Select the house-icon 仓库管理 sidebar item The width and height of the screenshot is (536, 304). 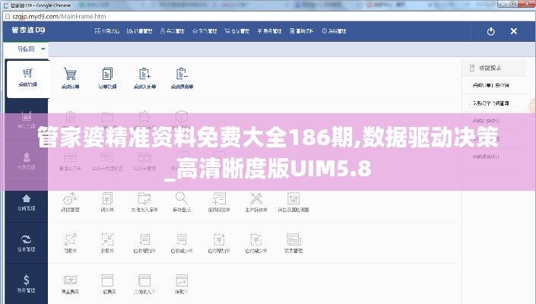27,203
